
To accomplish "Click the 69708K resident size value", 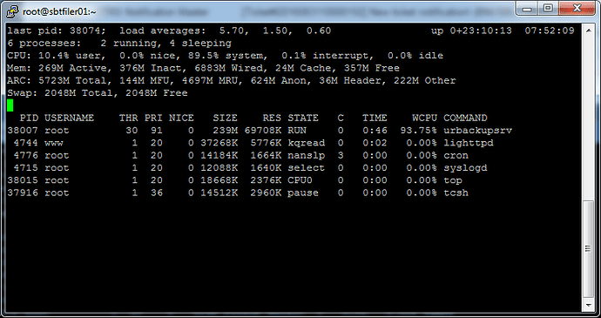I will (262, 131).
